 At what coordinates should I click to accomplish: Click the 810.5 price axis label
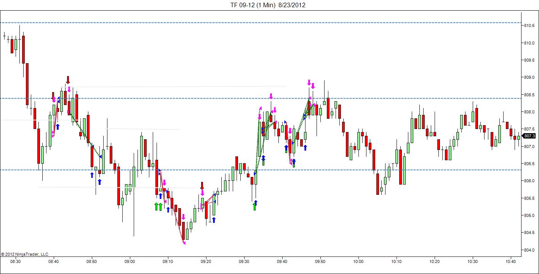(529, 25)
